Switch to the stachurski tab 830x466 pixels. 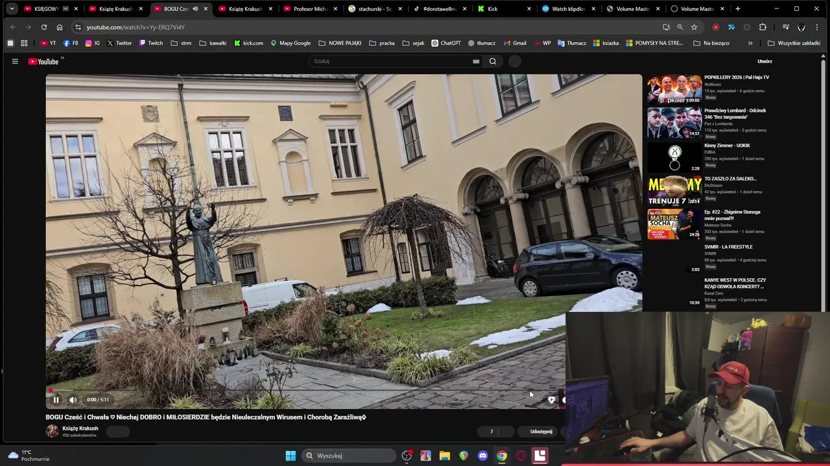tap(375, 9)
